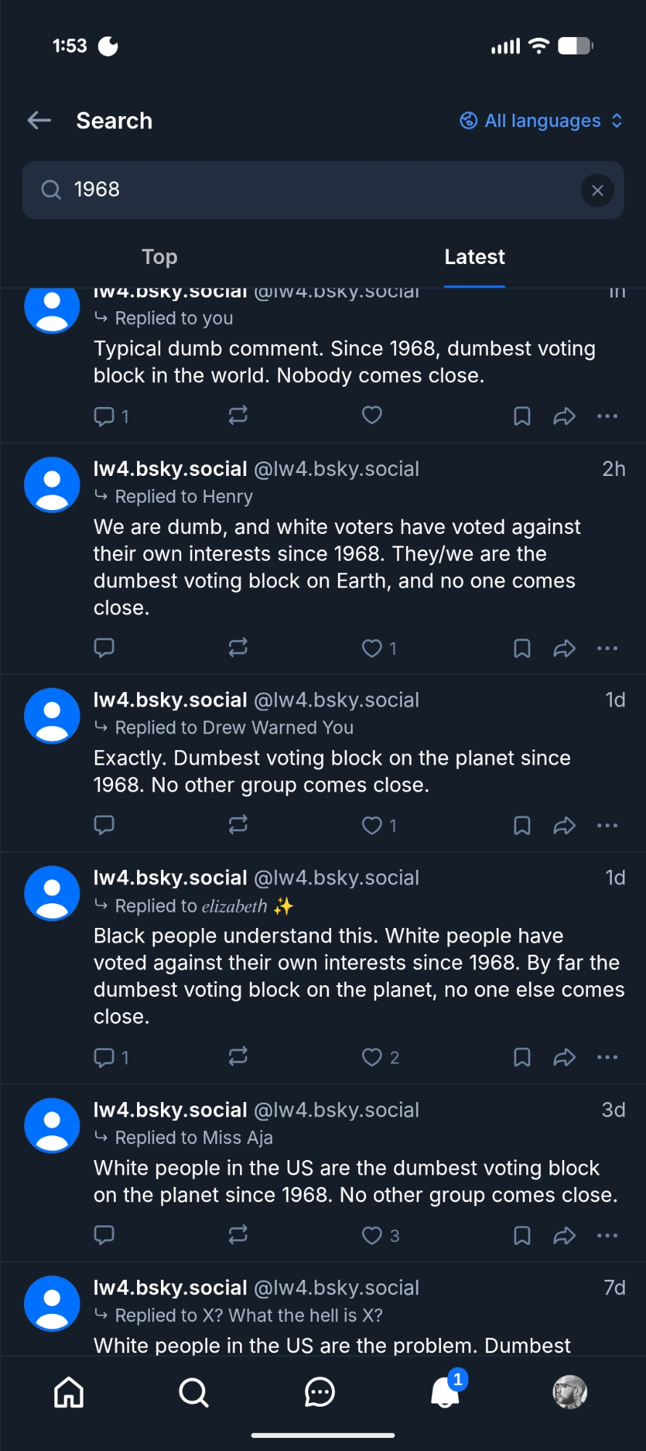Repost the reply to Drew Warned You
The image size is (646, 1451).
[x=238, y=825]
